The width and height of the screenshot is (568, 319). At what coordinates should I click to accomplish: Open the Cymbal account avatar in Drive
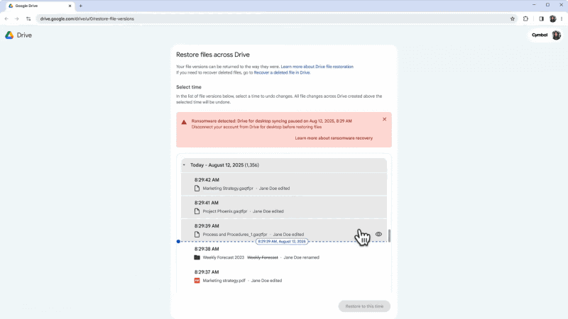(x=557, y=35)
